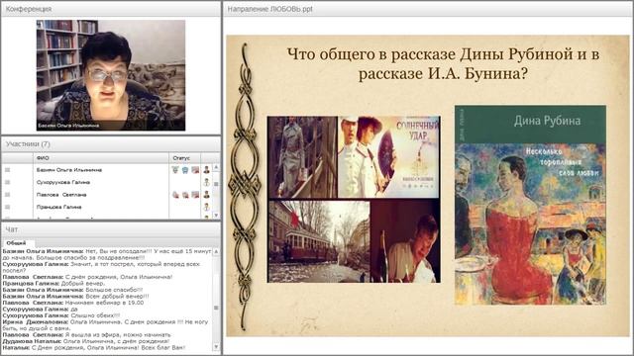Image resolution: width=634 pixels, height=356 pixels.
Task: Click the red screen status icon for Павлова Светлана
Action: pos(195,195)
